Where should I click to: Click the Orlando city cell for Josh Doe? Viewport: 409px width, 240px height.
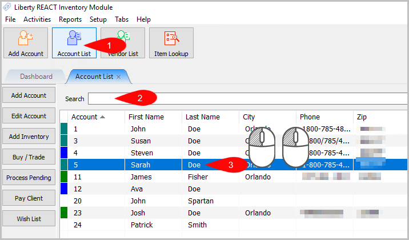(268, 213)
